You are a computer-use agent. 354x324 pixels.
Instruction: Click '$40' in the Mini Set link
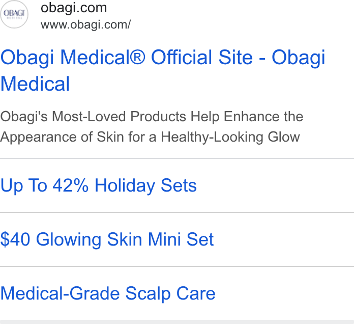[15, 239]
